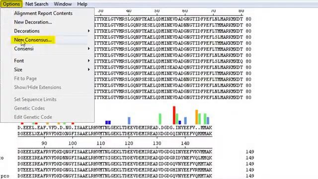This screenshot has height=179, width=318.
Task: Click ruler position label 90
Action: click(x=44, y=143)
